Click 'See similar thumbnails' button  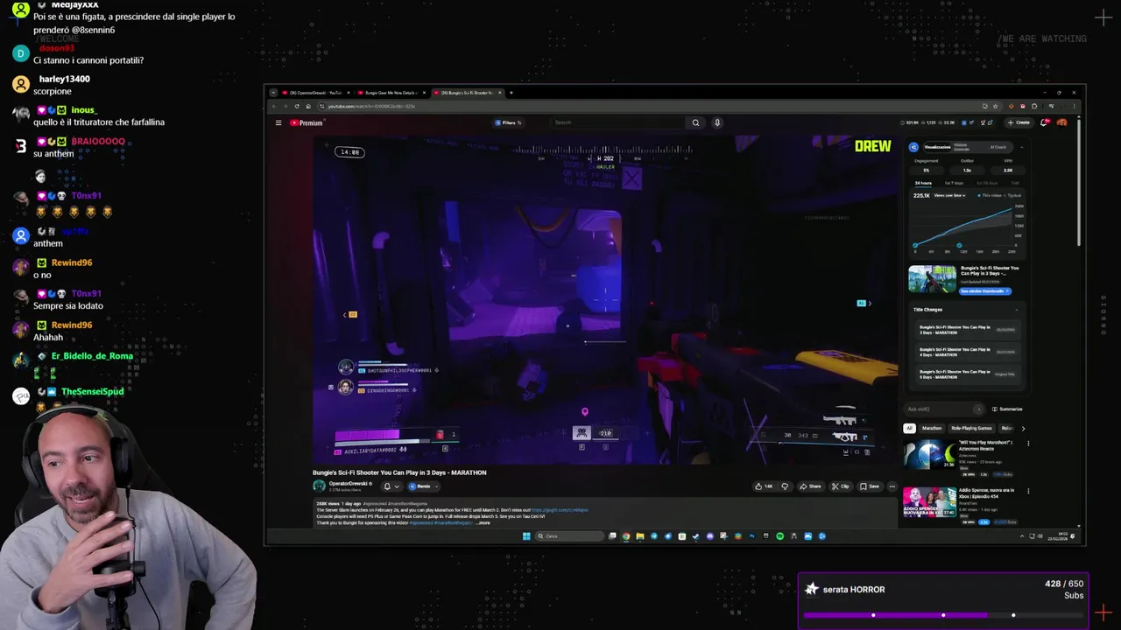tap(984, 291)
